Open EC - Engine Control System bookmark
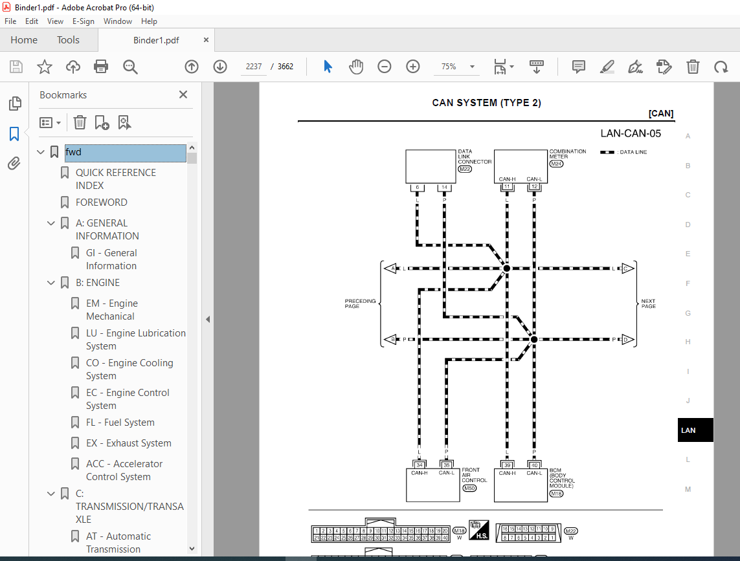The image size is (740, 561). (128, 399)
